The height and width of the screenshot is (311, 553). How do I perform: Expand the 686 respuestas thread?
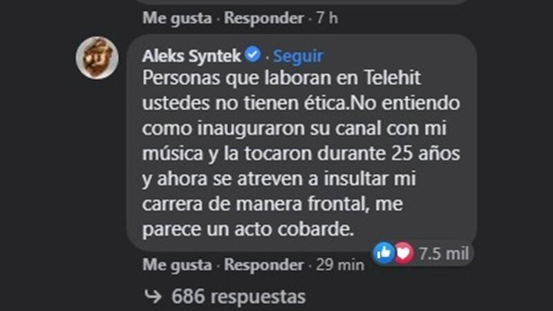pyautogui.click(x=238, y=296)
